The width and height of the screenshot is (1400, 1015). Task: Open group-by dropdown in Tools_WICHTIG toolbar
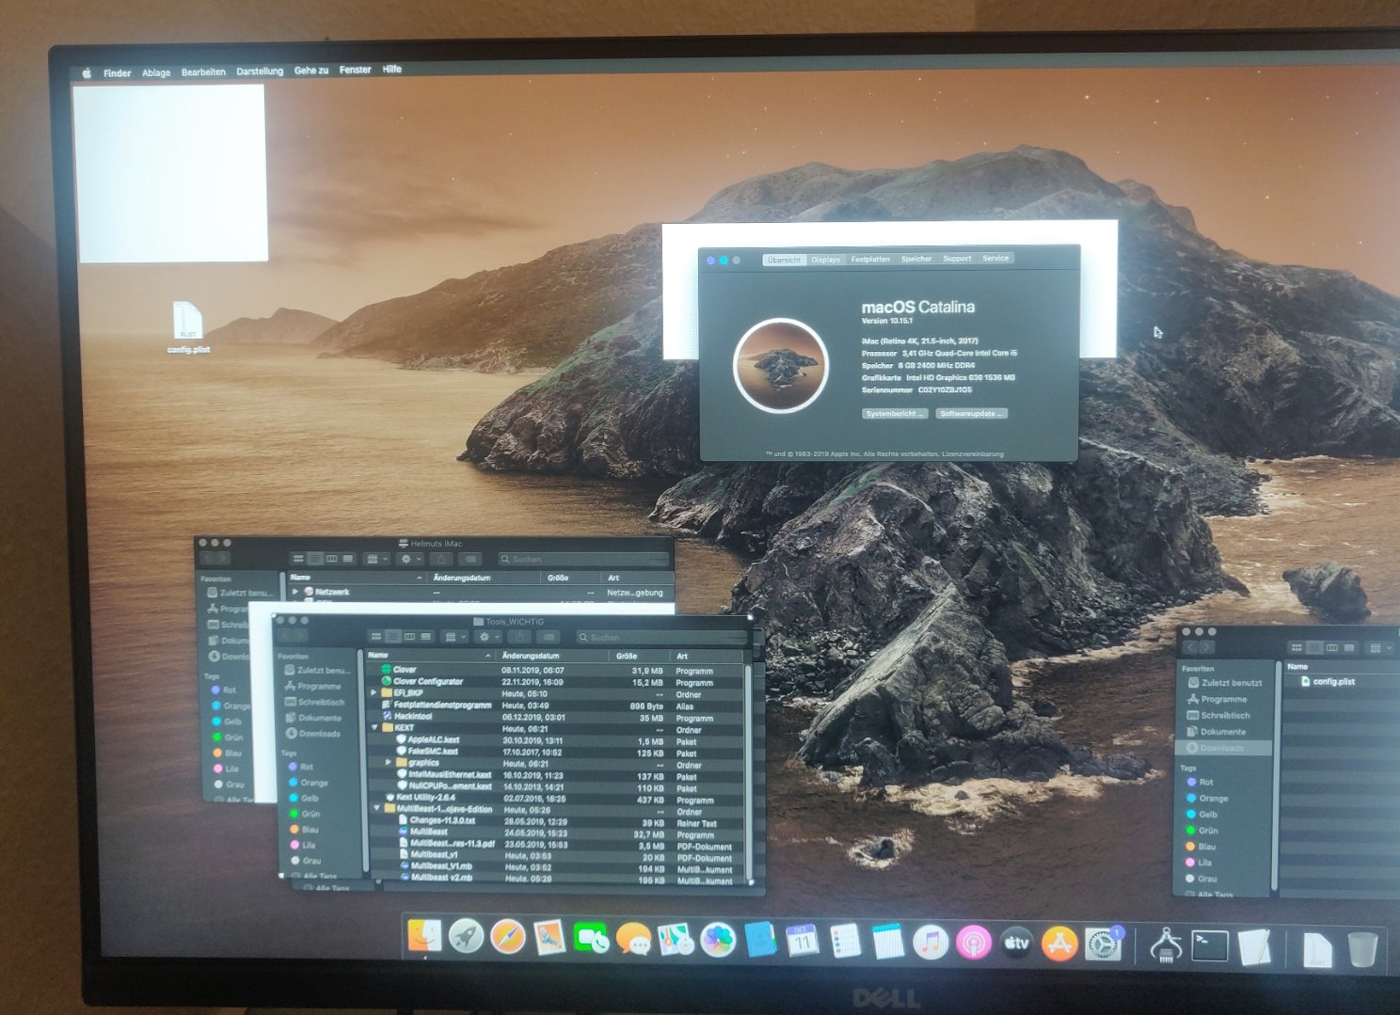455,637
